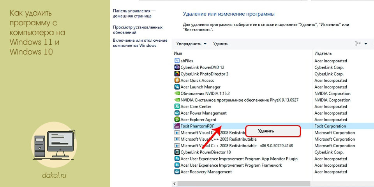Viewport: 374px width, 187px height.
Task: Click the horizontal scrollbar left arrow
Action: click(x=174, y=183)
